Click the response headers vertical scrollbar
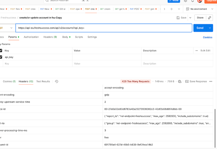 215,128
